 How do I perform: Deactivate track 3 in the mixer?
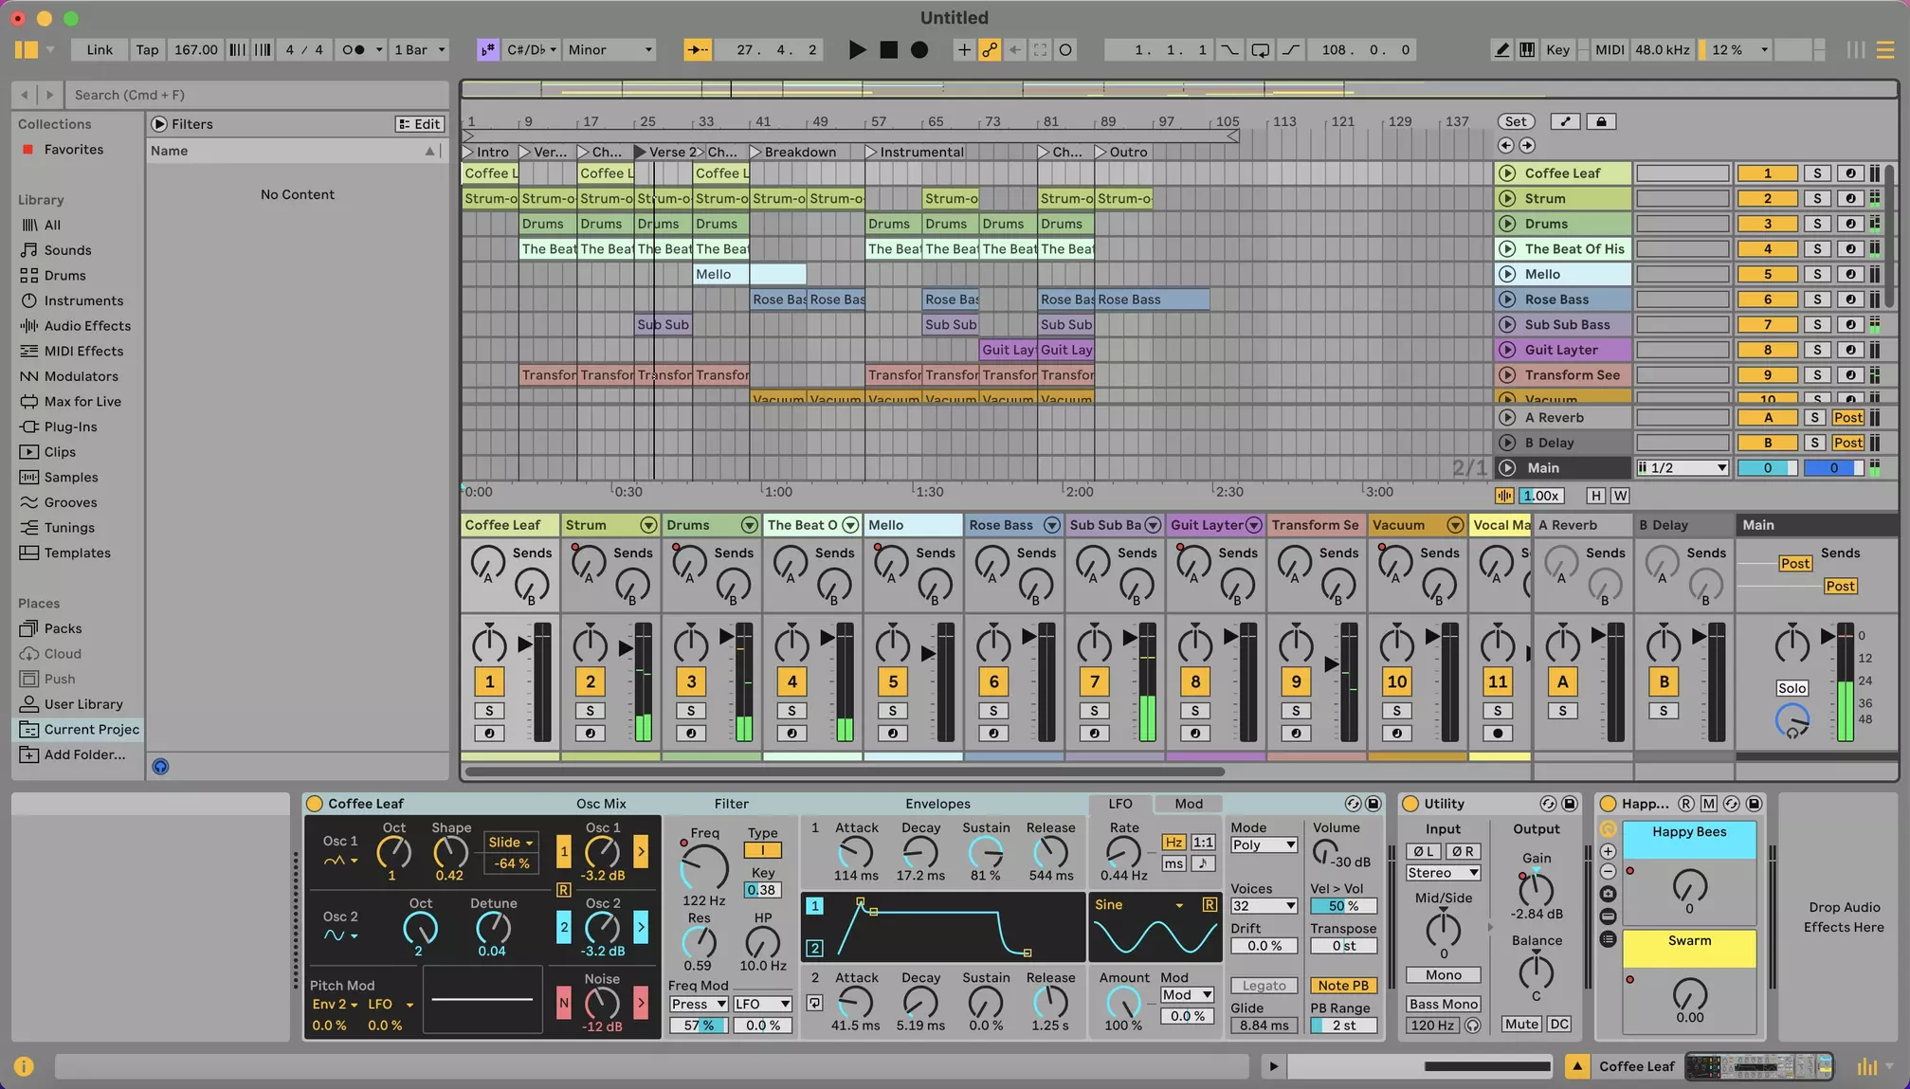point(691,681)
